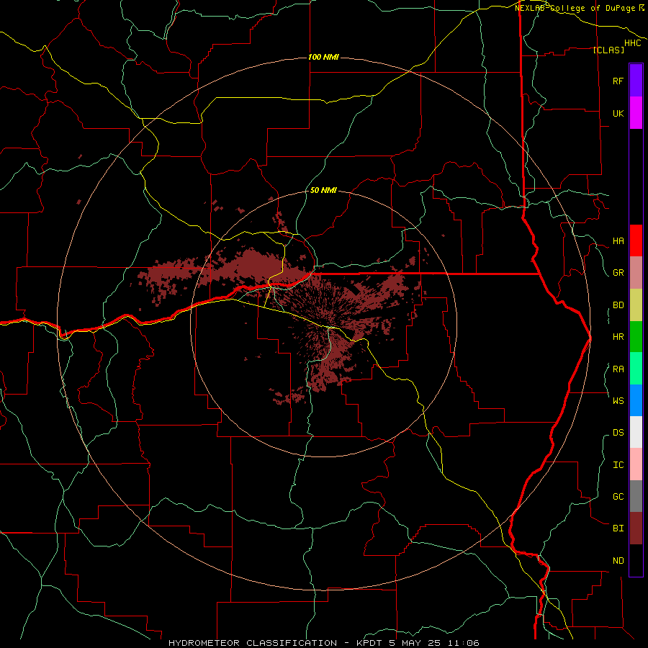Select the BD yellow legend swatch

[x=636, y=305]
